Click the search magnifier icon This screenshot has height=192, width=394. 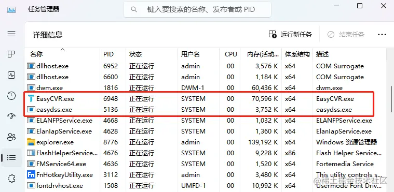coord(134,9)
